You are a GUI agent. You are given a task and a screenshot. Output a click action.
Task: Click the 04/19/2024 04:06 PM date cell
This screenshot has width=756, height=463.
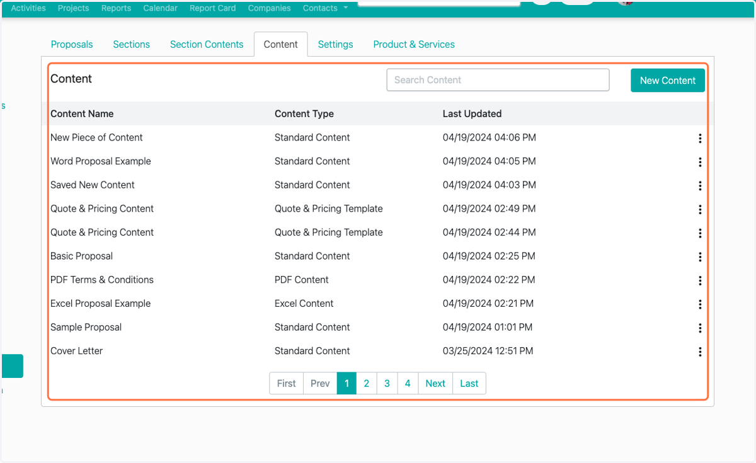click(490, 137)
